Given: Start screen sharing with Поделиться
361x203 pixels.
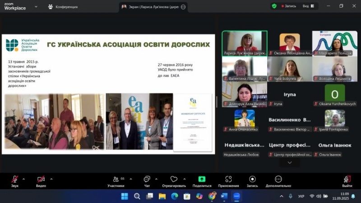Looking at the screenshot, I should 202,180.
